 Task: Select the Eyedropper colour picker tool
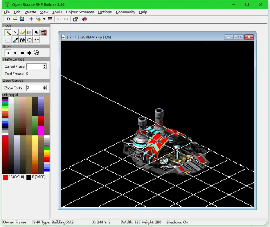click(15, 40)
